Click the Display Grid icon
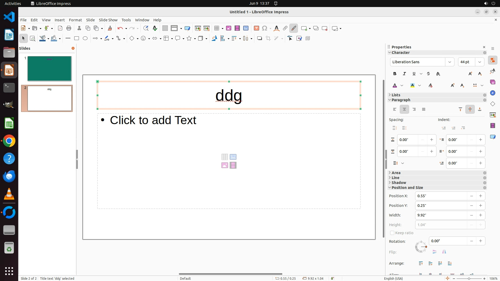The height and width of the screenshot is (281, 500). tap(165, 28)
